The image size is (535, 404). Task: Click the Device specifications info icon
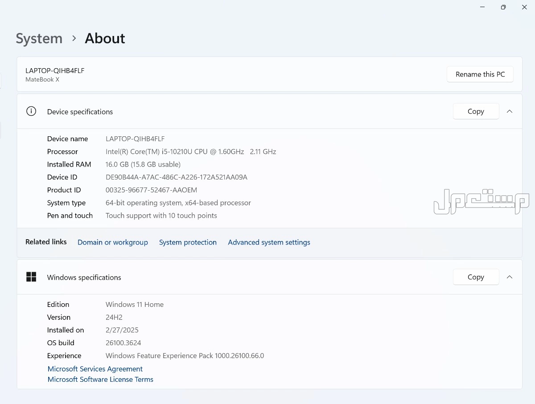click(31, 111)
